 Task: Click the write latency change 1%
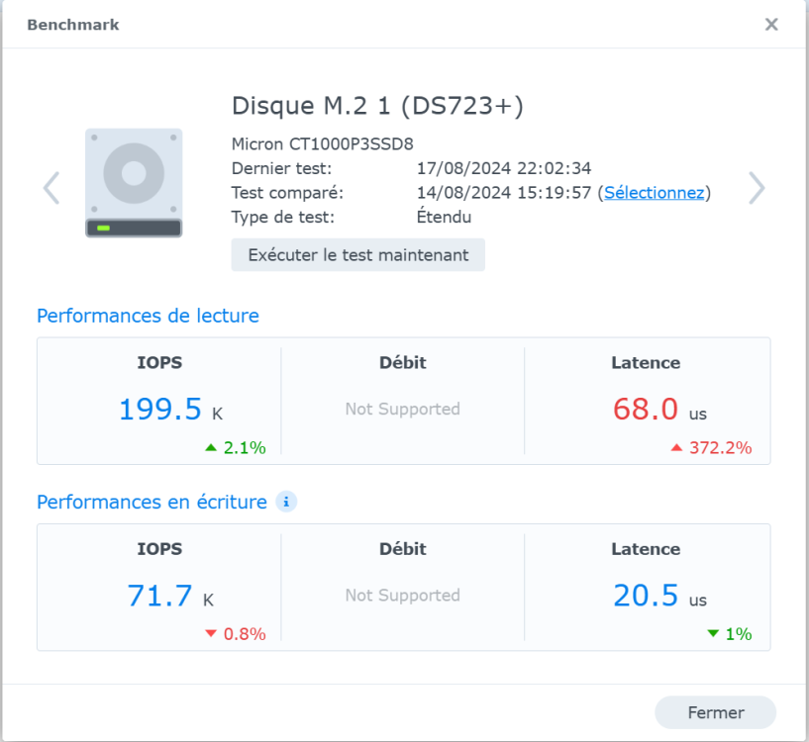tap(730, 634)
